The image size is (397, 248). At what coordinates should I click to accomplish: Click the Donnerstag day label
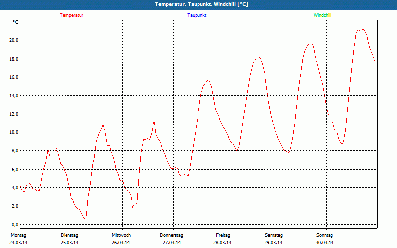pyautogui.click(x=171, y=235)
